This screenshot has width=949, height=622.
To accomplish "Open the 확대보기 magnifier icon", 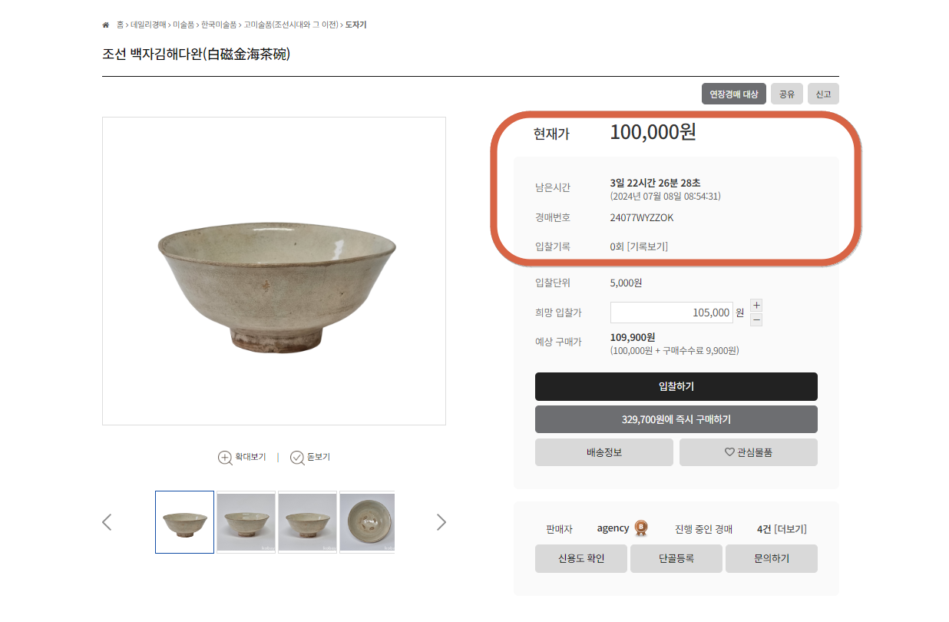I will 225,457.
